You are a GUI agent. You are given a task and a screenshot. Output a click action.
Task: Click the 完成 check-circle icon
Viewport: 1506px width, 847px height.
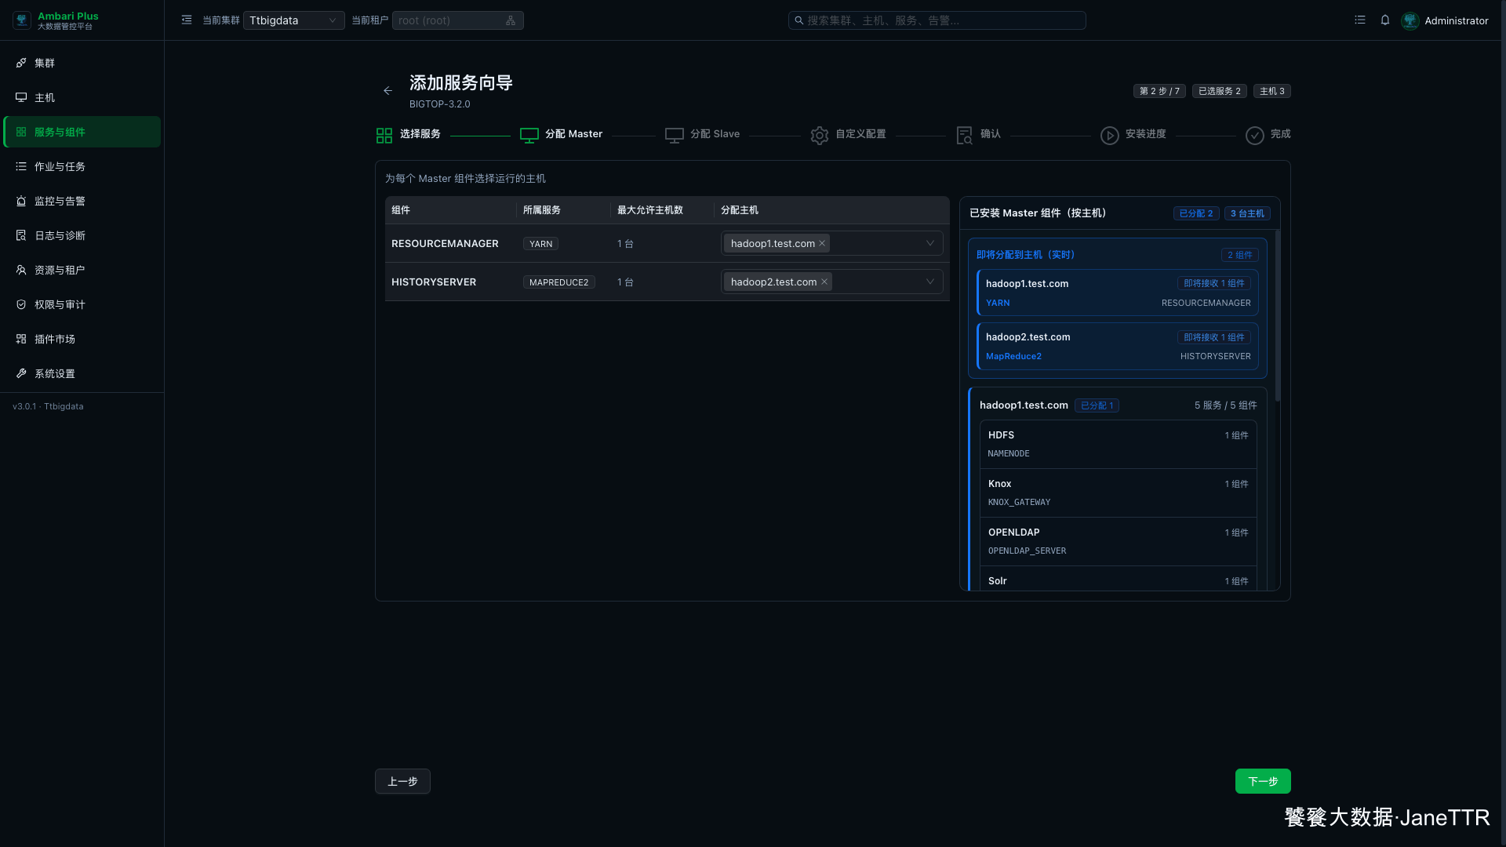coord(1255,136)
